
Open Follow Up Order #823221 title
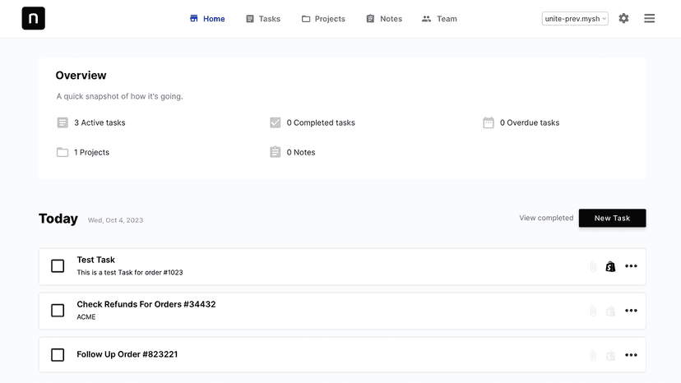click(x=127, y=354)
